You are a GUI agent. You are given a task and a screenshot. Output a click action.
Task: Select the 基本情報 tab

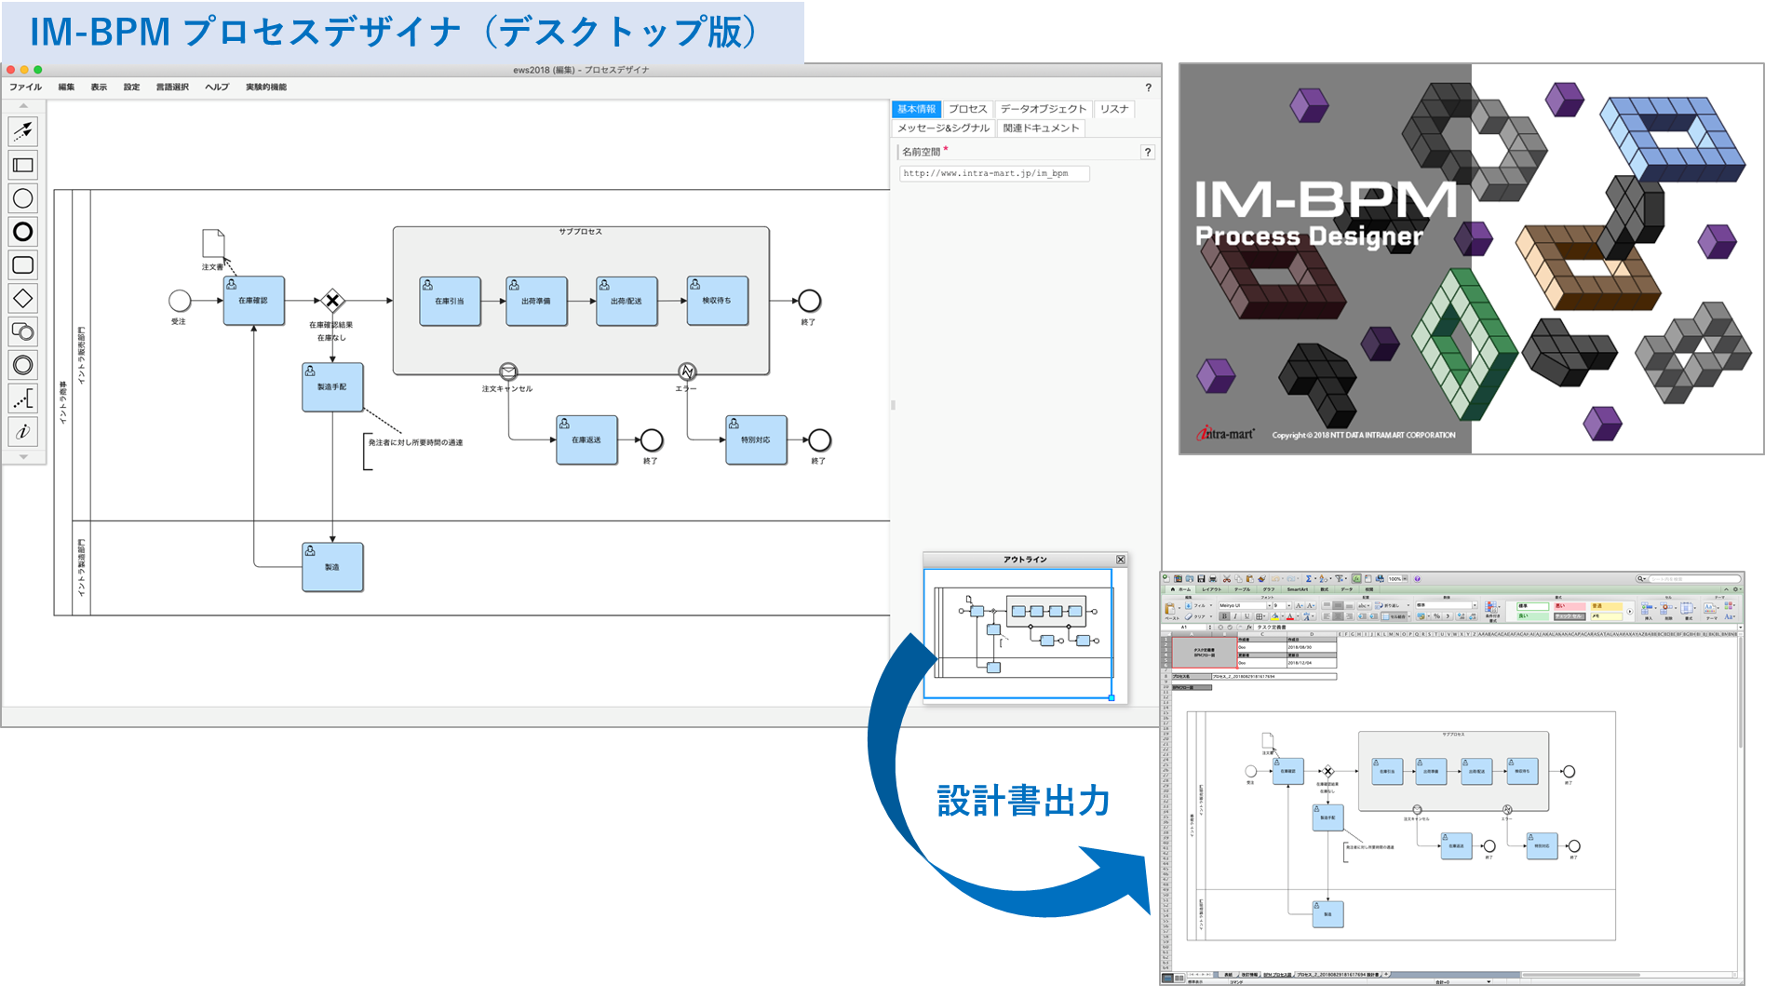[x=917, y=109]
